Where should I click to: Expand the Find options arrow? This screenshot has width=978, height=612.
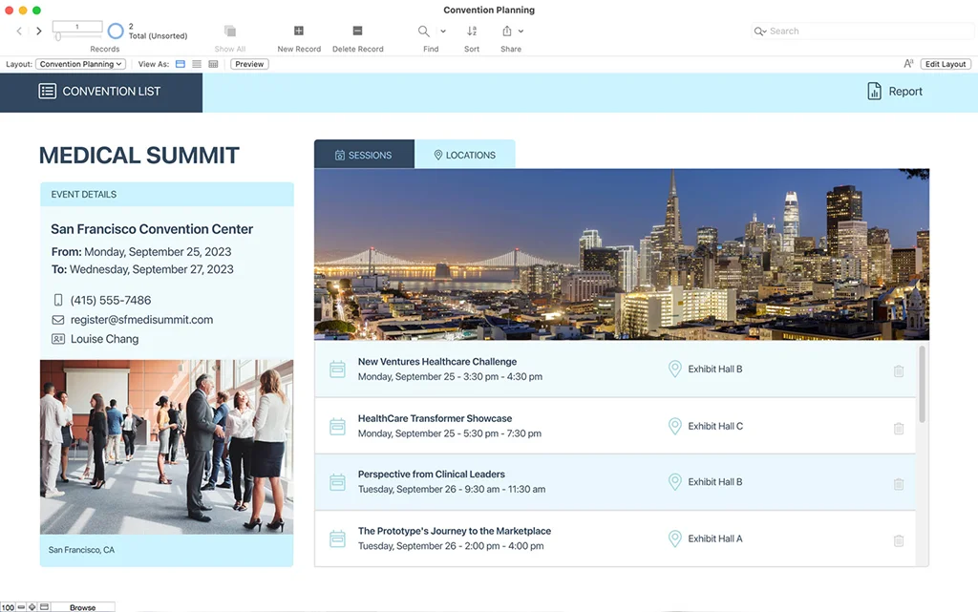click(x=443, y=32)
